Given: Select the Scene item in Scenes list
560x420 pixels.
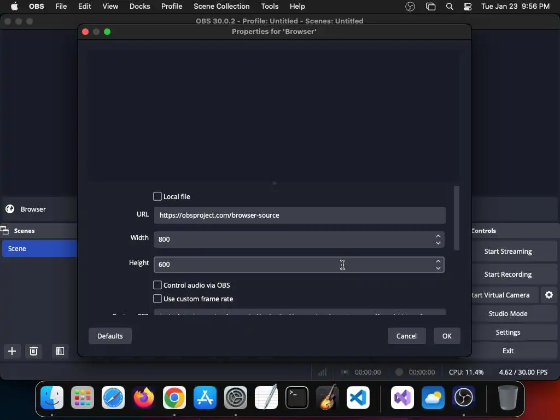Looking at the screenshot, I should (39, 249).
